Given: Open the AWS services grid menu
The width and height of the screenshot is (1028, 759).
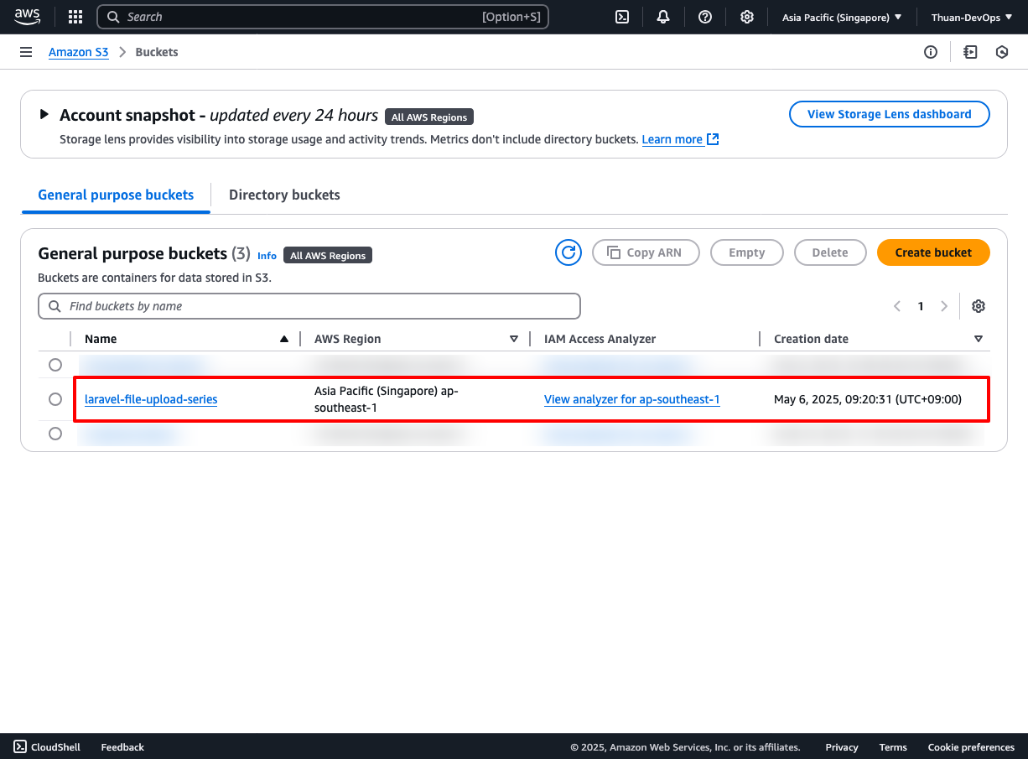Looking at the screenshot, I should tap(75, 17).
